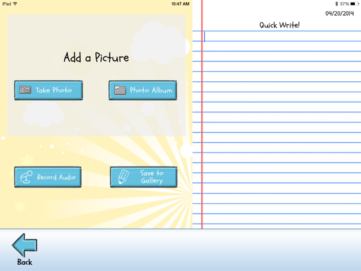Tap the Back text label
This screenshot has height=271, width=361.
25,262
